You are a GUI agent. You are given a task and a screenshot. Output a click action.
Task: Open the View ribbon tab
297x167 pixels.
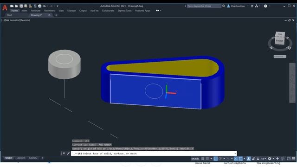click(x=61, y=11)
